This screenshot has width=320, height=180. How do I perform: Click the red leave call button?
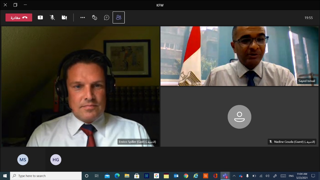click(x=19, y=17)
